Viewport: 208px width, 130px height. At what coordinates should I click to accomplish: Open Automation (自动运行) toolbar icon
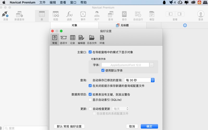click(x=138, y=14)
